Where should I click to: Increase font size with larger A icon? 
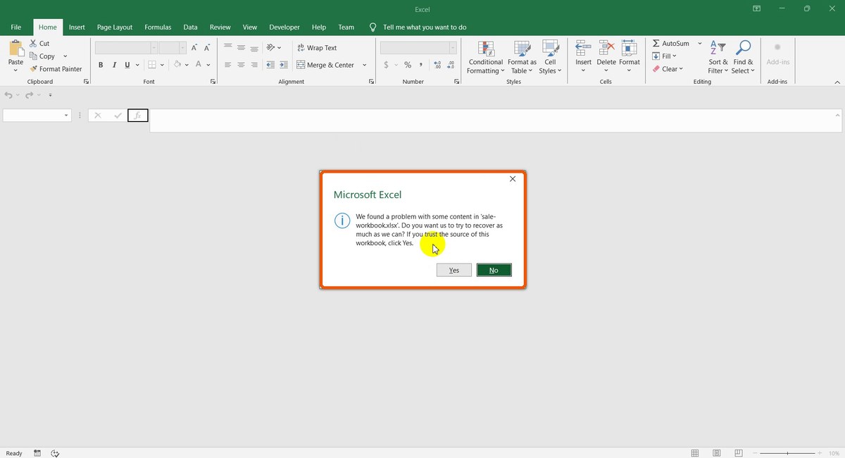point(194,48)
